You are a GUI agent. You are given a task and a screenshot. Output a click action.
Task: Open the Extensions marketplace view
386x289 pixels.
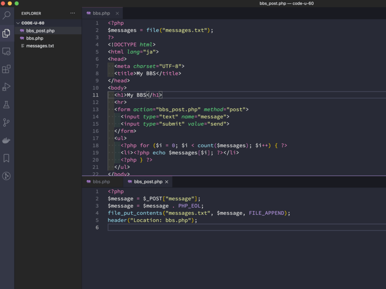coord(7,69)
